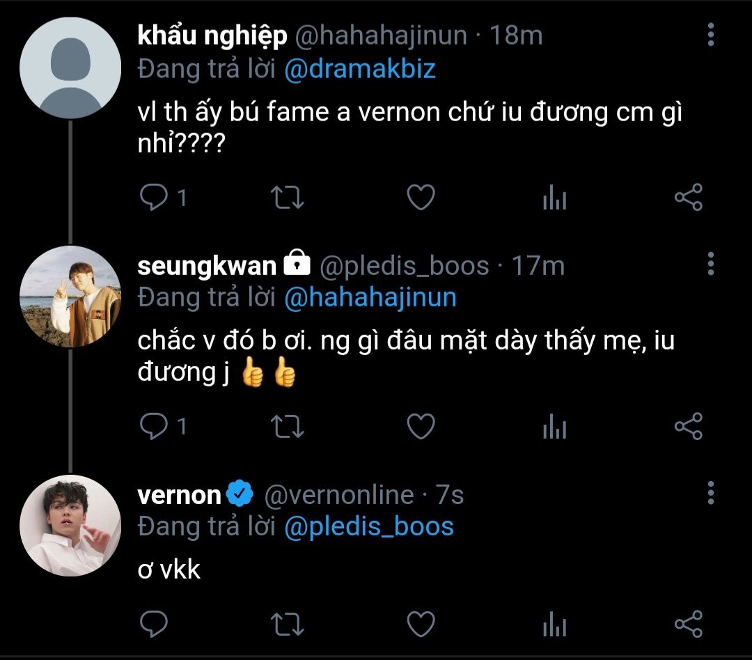Open more options on seungkwan's tweet
The height and width of the screenshot is (660, 752).
point(710,264)
